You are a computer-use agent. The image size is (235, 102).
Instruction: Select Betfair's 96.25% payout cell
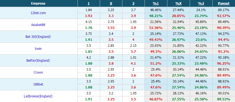point(224,64)
